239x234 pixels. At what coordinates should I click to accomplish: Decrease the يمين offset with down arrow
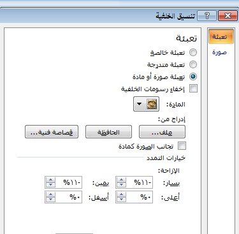[50, 185]
